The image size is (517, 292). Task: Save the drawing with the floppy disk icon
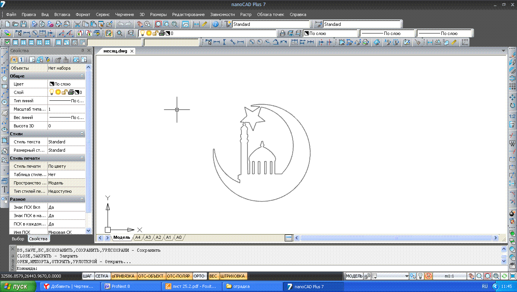[24, 24]
